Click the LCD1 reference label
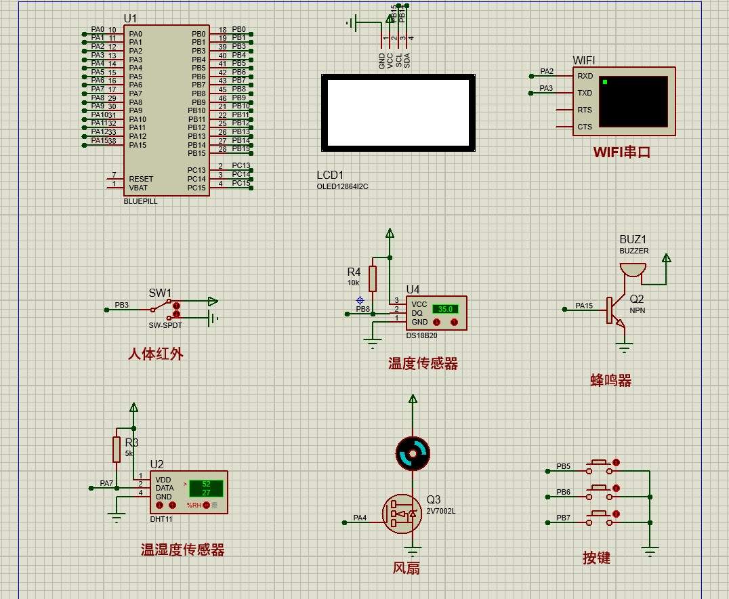 (330, 175)
